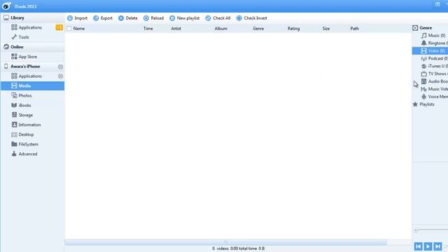Click the iTools 2013 logo icon
Viewport: 448px width, 252px height.
pyautogui.click(x=6, y=6)
